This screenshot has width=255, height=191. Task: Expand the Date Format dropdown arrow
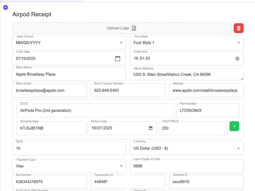pos(121,43)
